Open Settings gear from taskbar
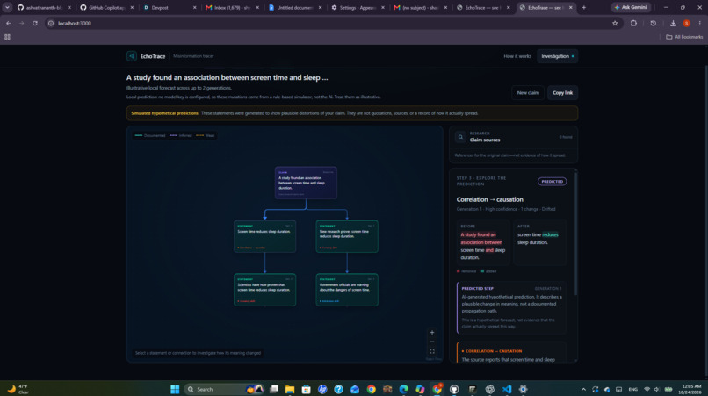 [x=523, y=389]
